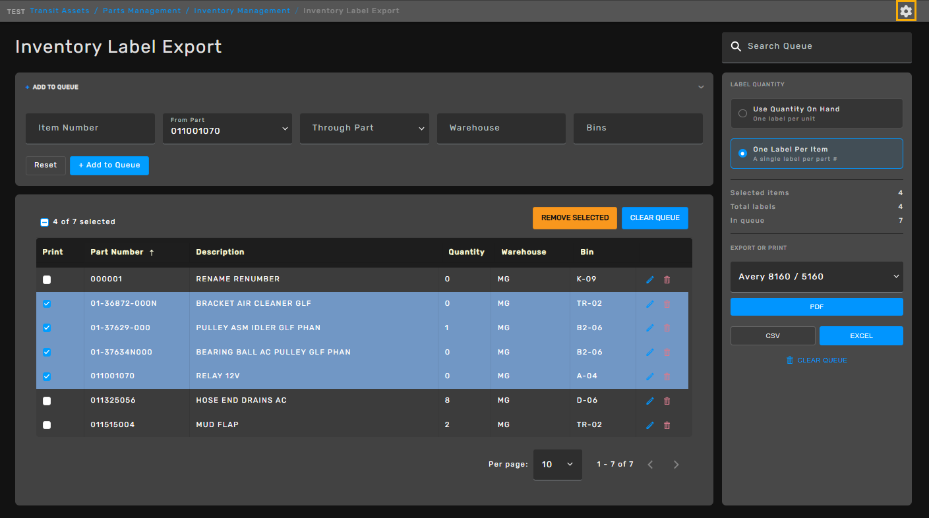Click the Reset button
Screen dimensions: 929x518
coord(45,165)
